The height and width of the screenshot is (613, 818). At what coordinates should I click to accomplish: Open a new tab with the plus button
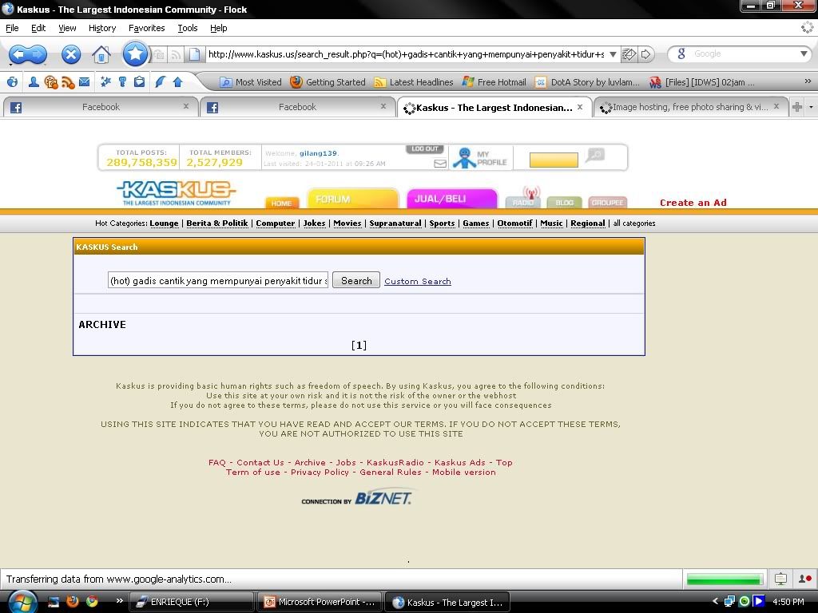(x=797, y=108)
